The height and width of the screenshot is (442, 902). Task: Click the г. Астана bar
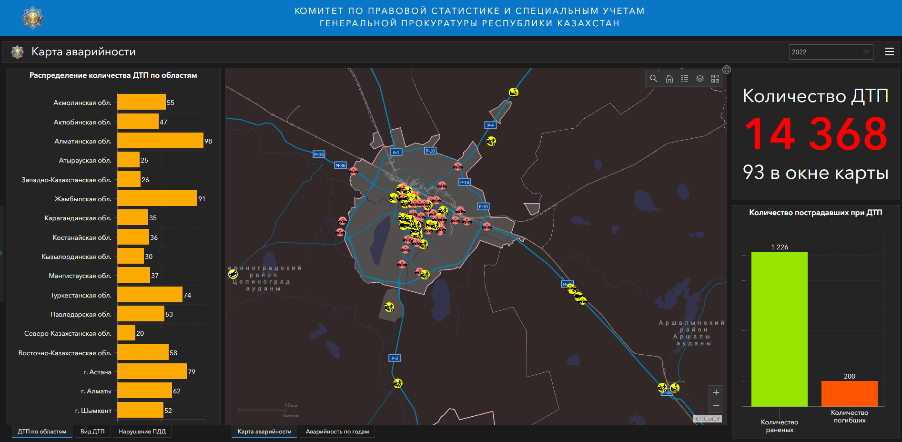[152, 371]
